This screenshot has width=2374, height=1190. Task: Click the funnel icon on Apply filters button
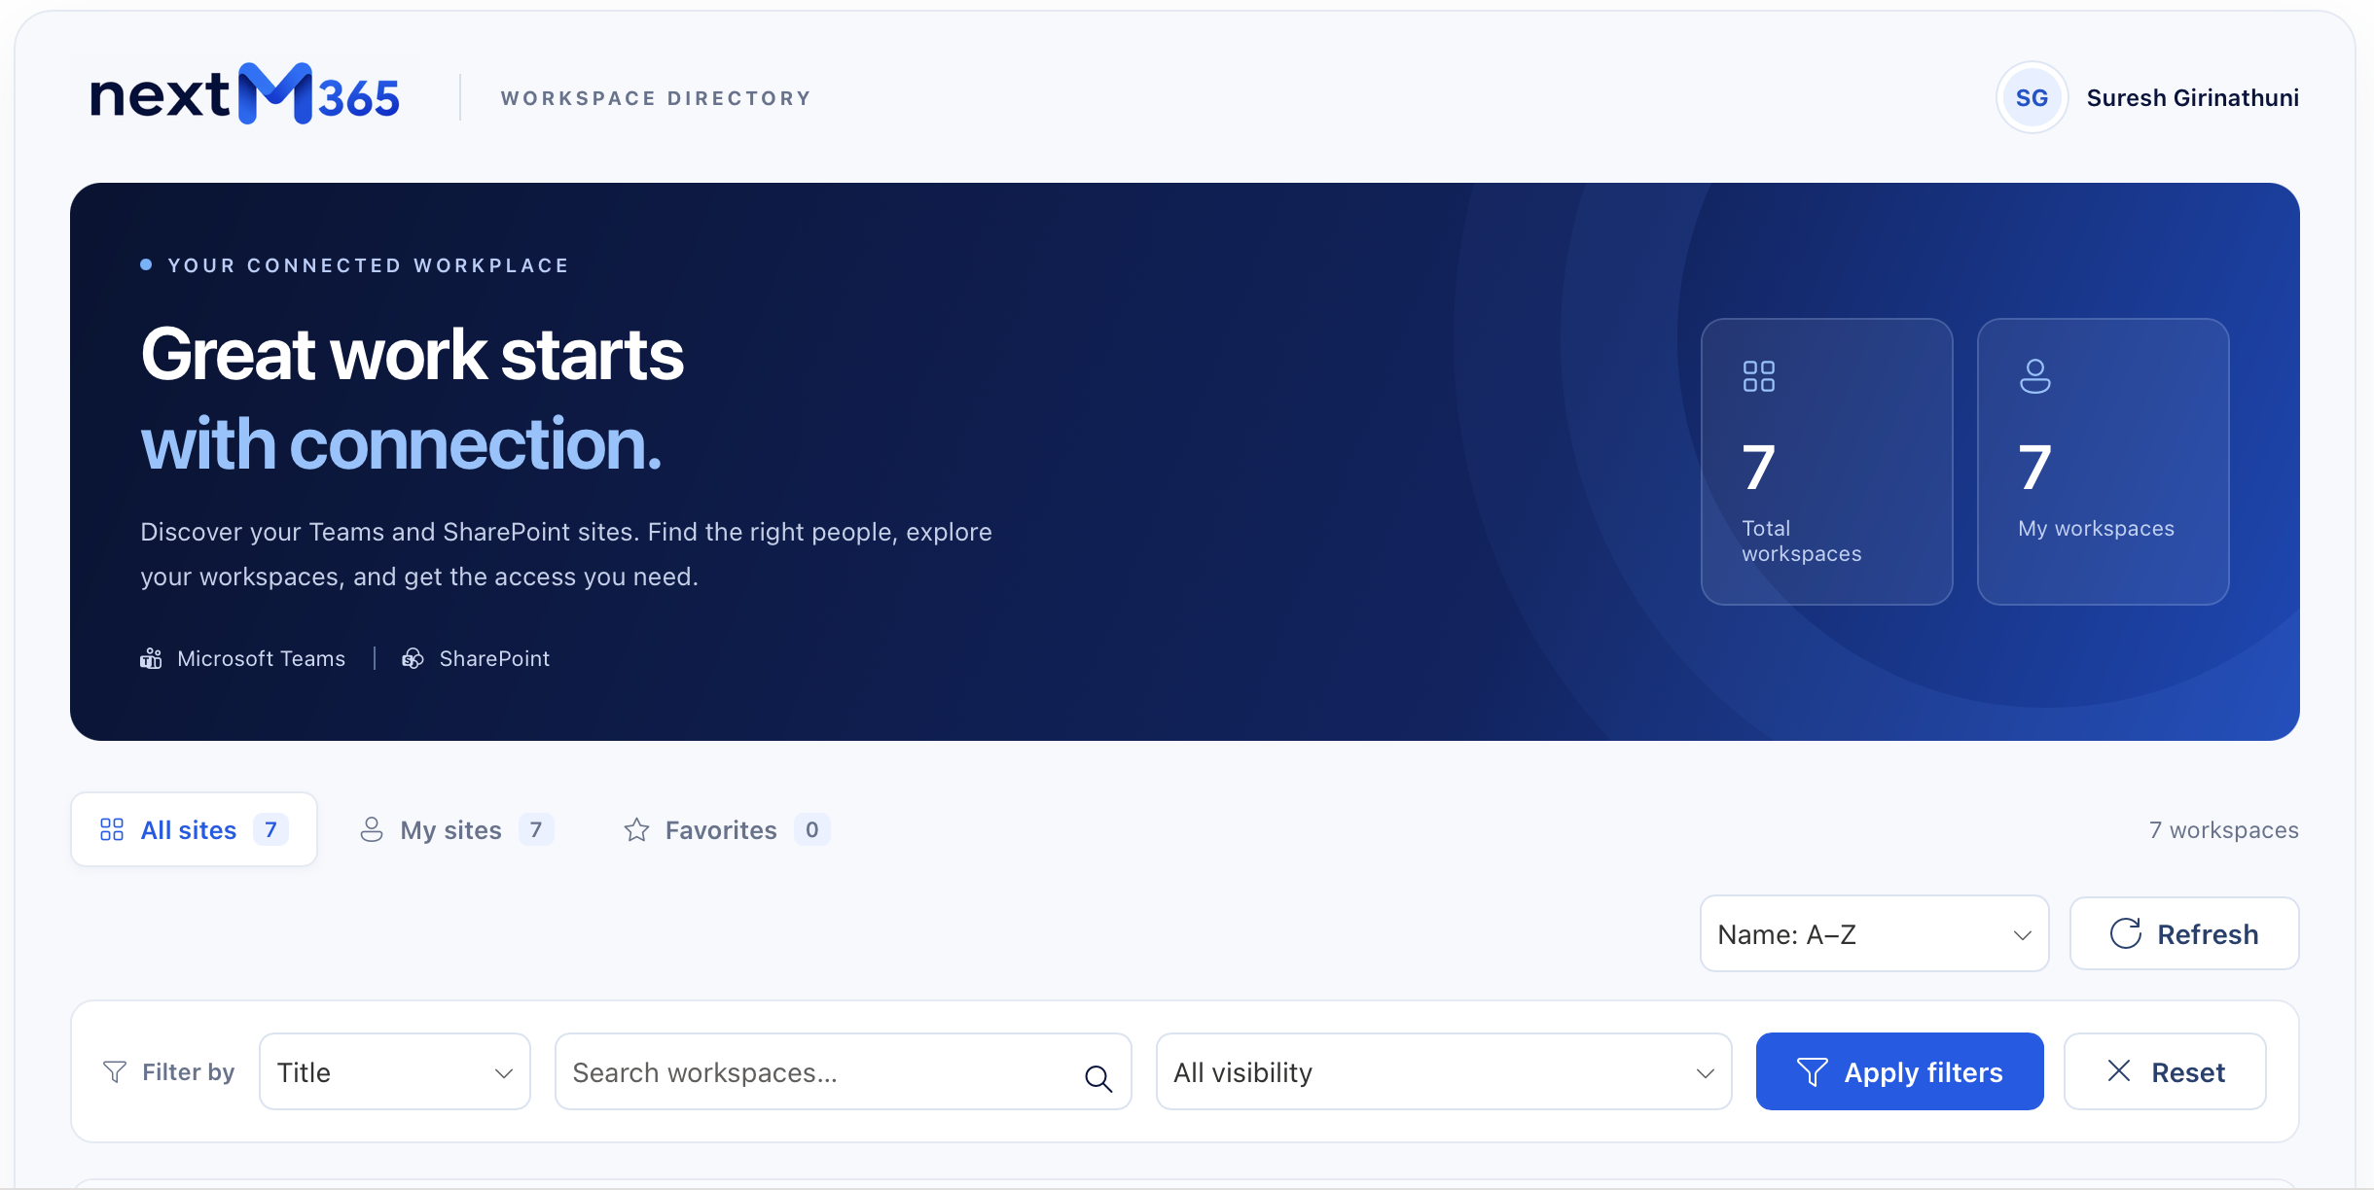point(1812,1071)
